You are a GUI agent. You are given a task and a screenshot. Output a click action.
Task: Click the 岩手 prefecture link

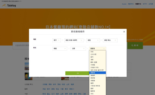click(x=55, y=84)
